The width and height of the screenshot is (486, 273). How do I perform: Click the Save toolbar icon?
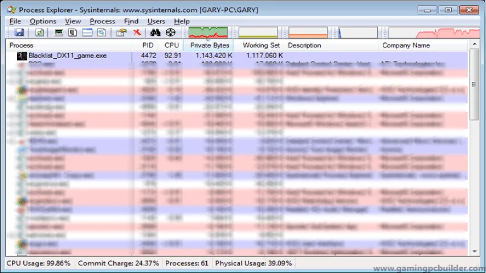pos(19,32)
